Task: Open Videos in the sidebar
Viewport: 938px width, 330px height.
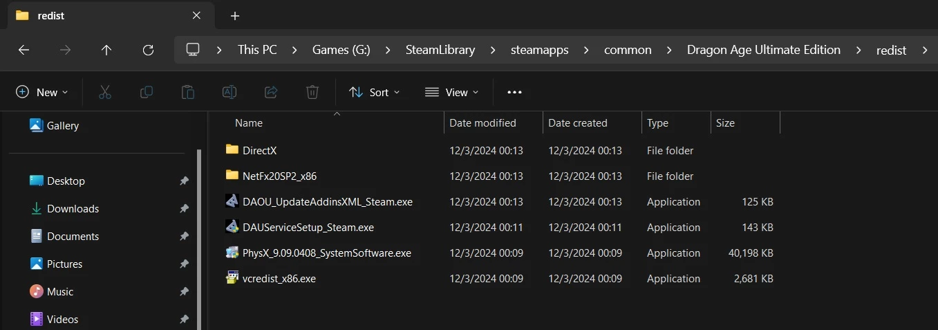Action: click(x=54, y=319)
